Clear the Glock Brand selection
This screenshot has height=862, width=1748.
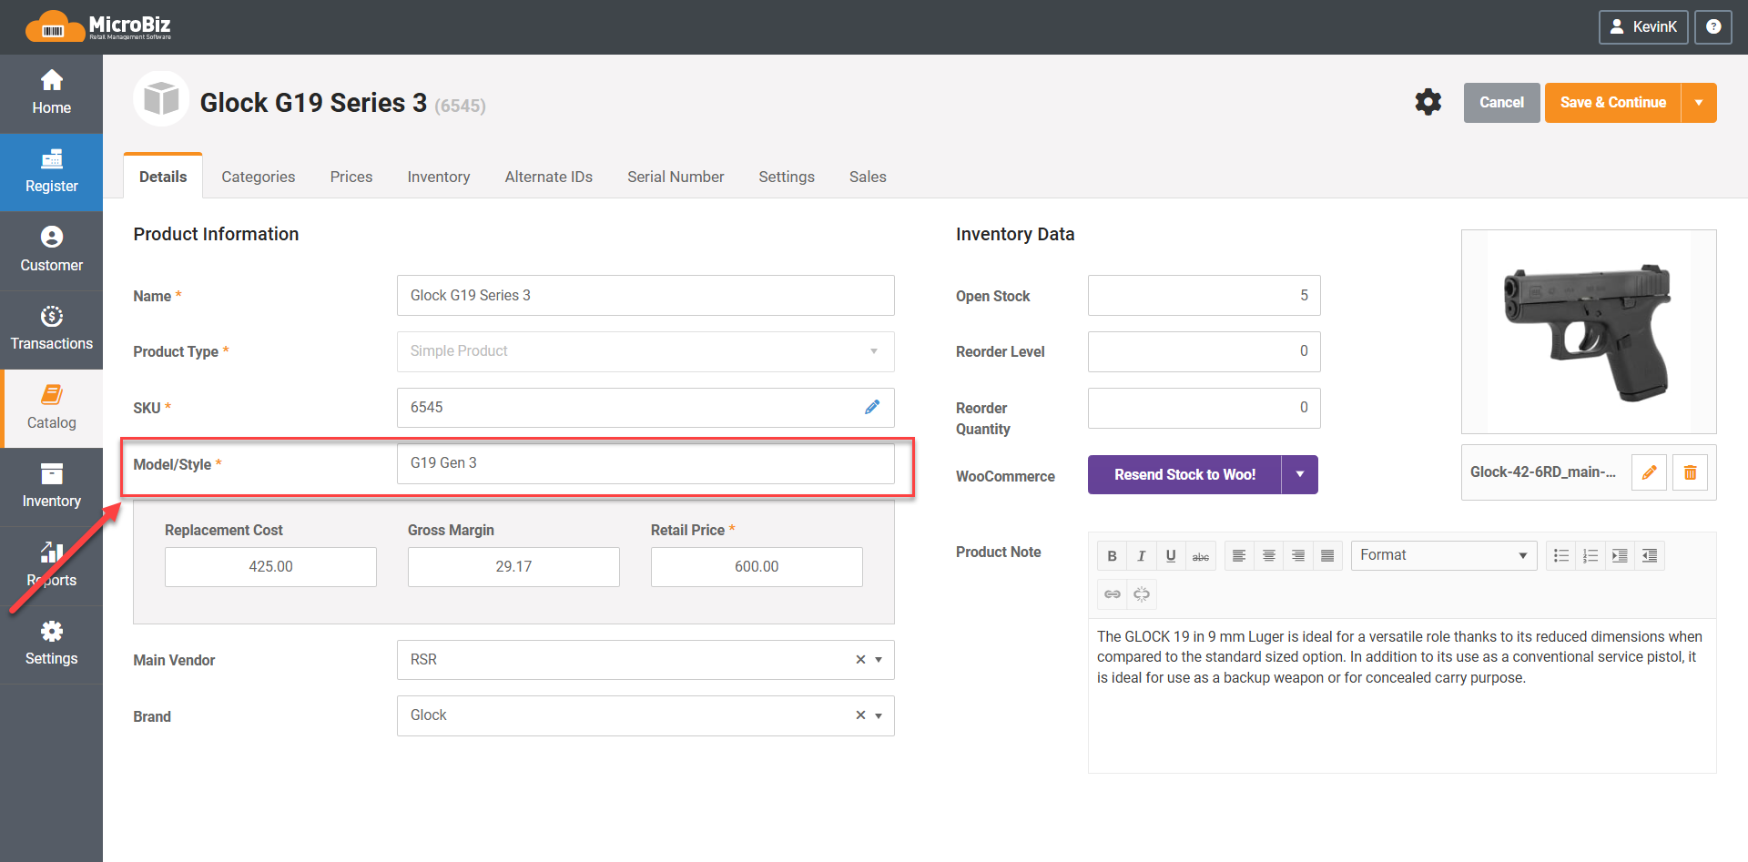[860, 715]
